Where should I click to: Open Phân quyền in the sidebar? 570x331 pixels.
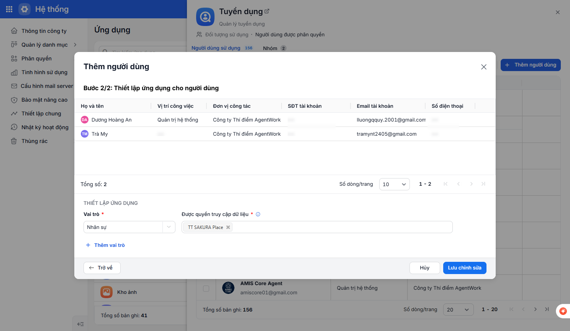[x=36, y=58]
